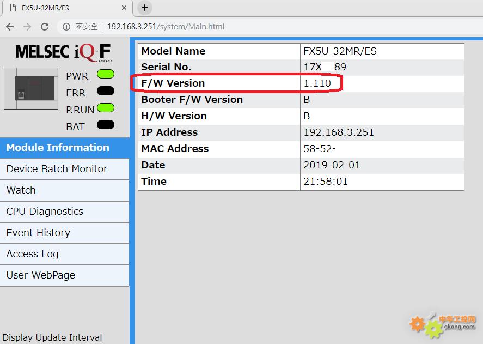Click the MAC value 58-52-
Viewport: 483px width, 344px height.
[x=320, y=149]
